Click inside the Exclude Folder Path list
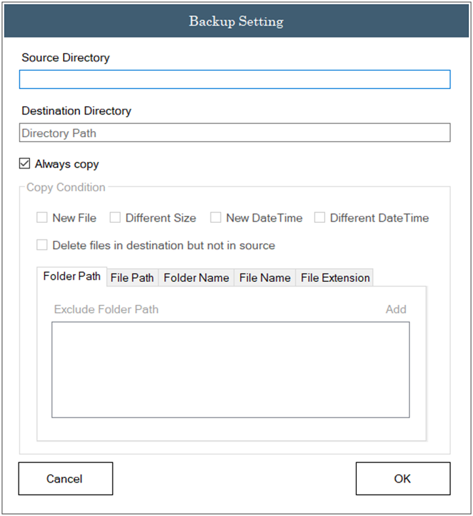Screen dimensions: 473x516 click(230, 370)
